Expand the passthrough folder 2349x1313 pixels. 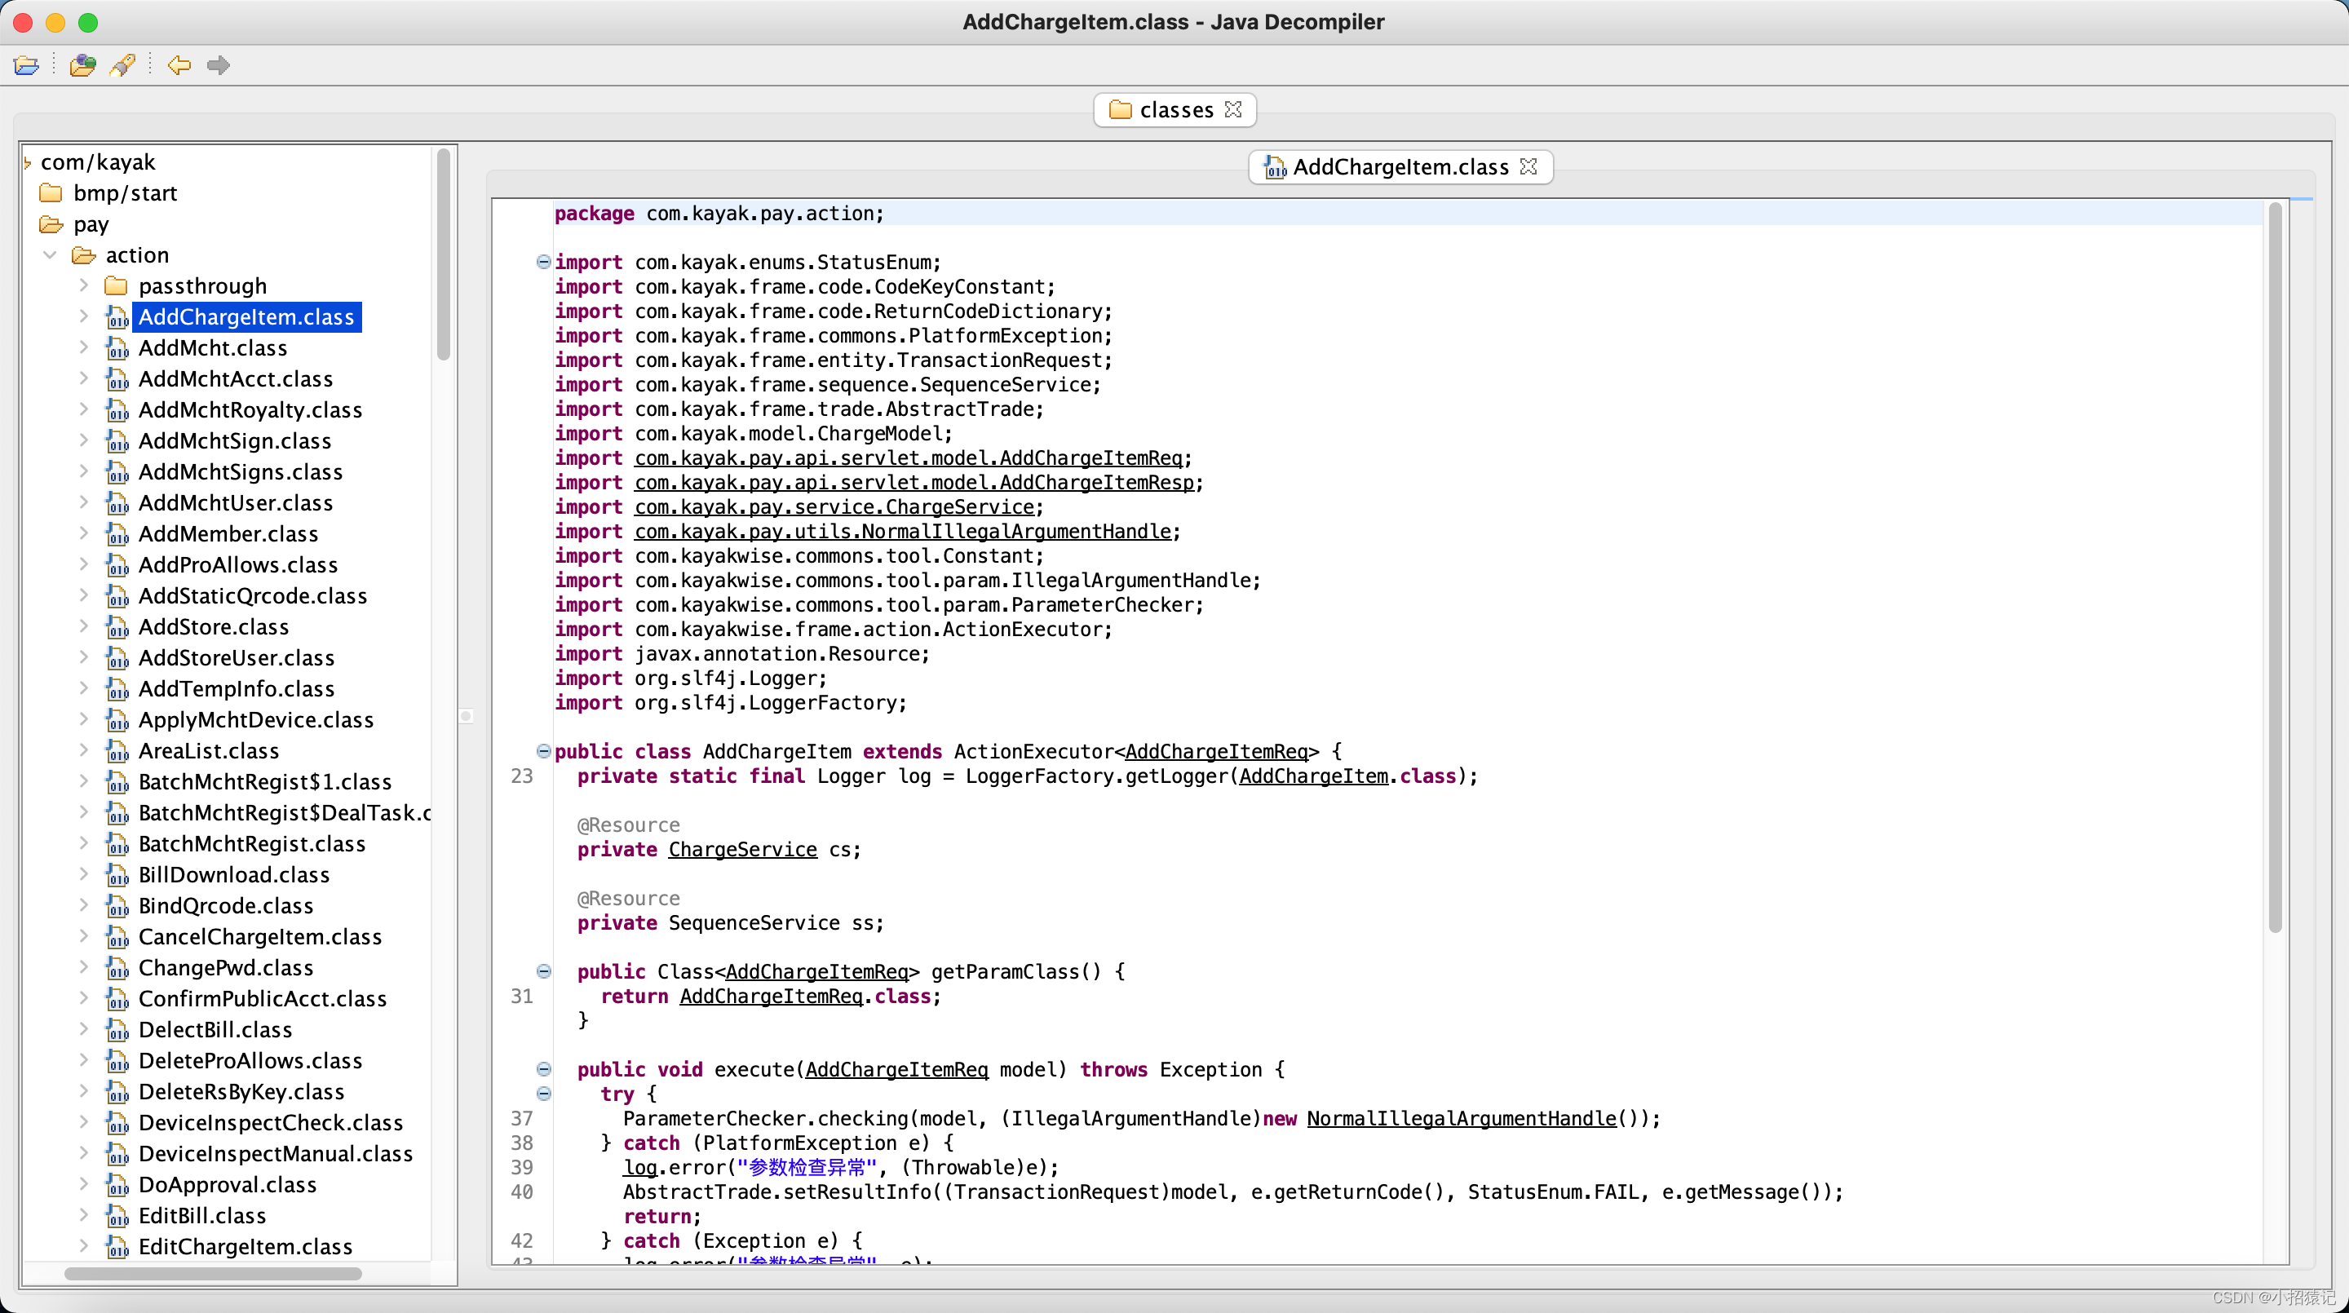84,285
